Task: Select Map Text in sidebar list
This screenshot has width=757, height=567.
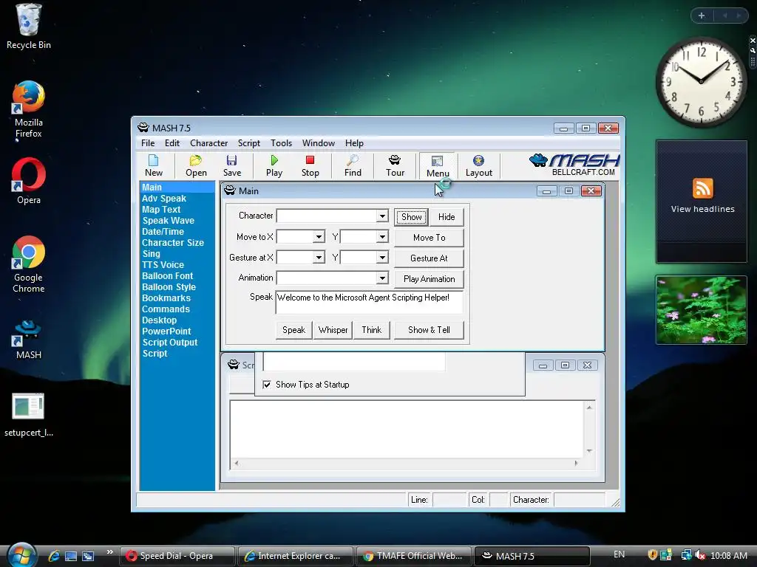Action: 161,209
